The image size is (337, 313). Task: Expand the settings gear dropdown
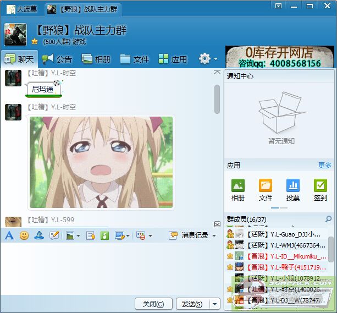216,59
